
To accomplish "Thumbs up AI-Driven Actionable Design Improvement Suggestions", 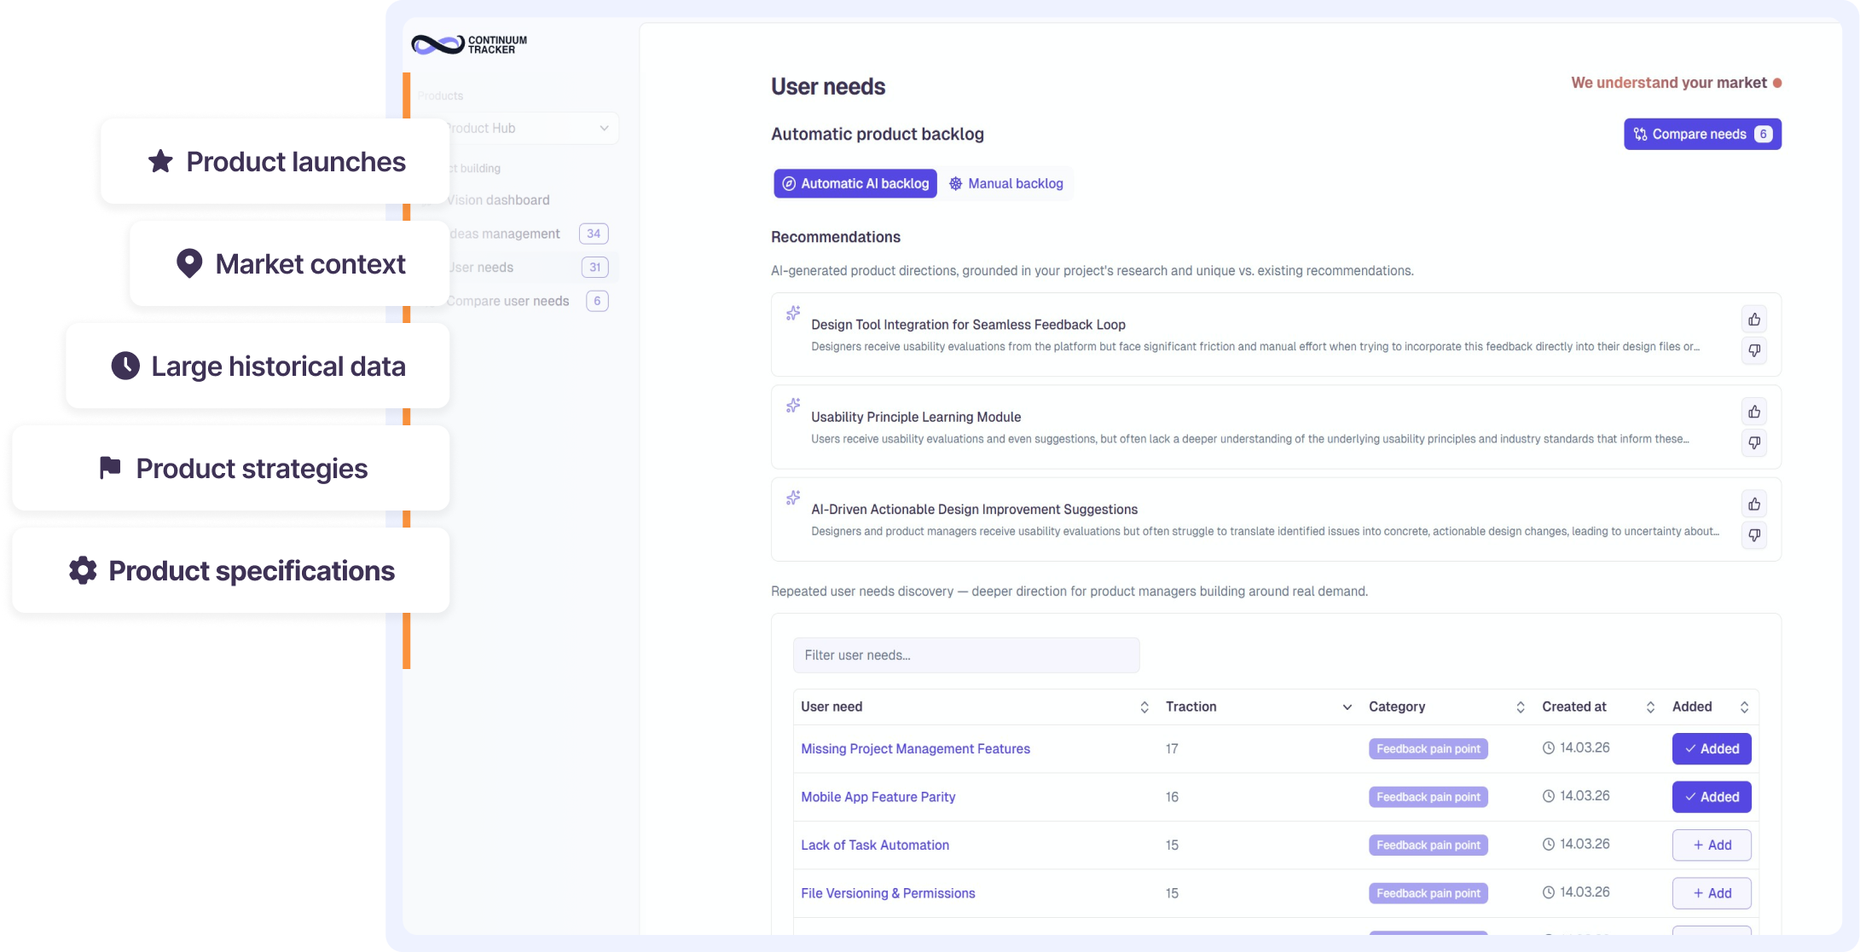I will pos(1754,504).
